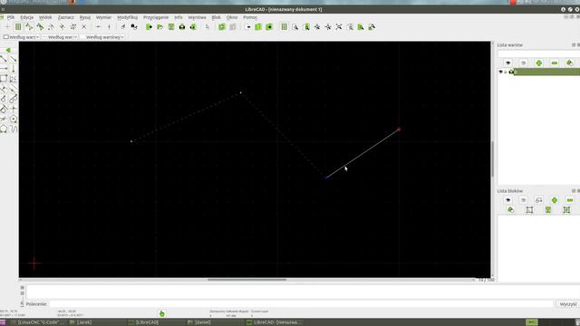
Task: Toggle visibility of layer 0
Action: pyautogui.click(x=501, y=72)
